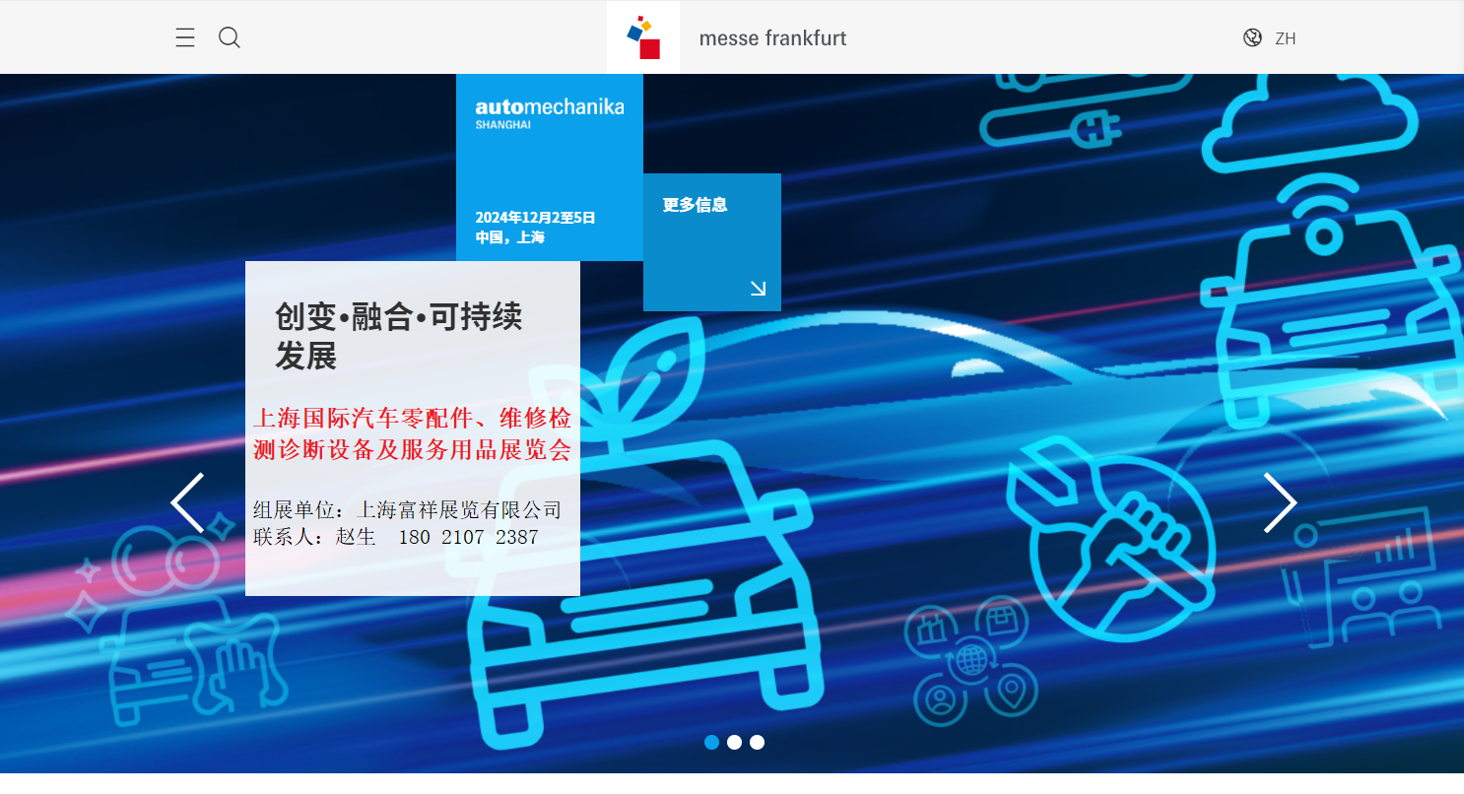Click the red 上海国际汽车零配件 exhibition title
1464x794 pixels.
(x=412, y=433)
